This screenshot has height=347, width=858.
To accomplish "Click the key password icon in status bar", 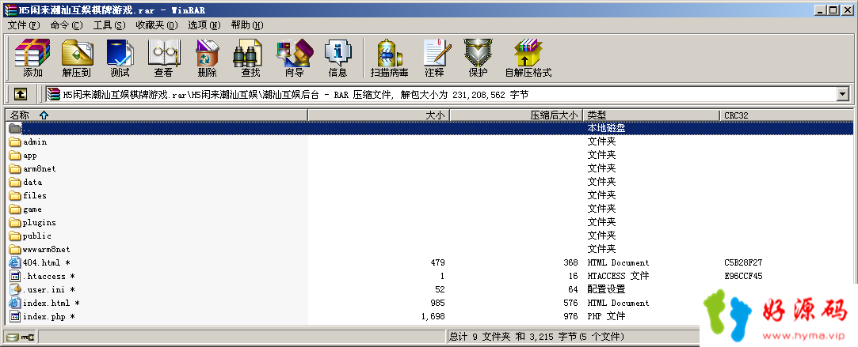I will [28, 338].
